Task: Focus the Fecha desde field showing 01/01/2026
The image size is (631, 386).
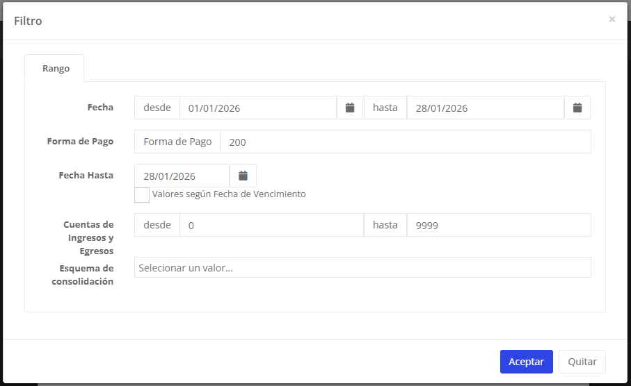Action: coord(257,108)
